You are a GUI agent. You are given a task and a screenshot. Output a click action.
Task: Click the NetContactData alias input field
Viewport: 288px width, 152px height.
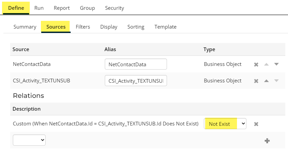(136, 64)
